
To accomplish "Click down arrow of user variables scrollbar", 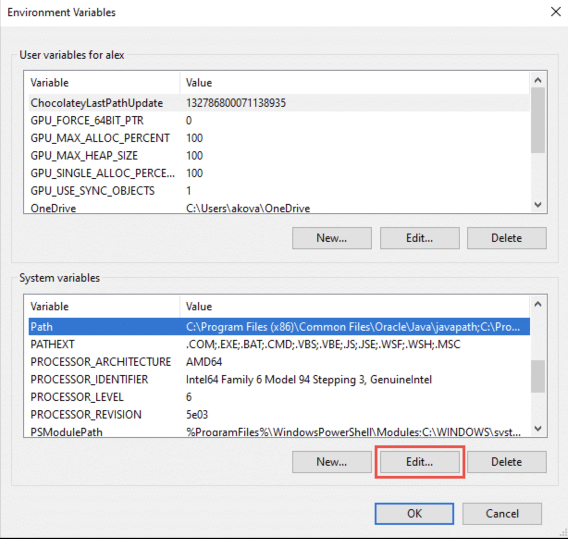I will (x=538, y=205).
